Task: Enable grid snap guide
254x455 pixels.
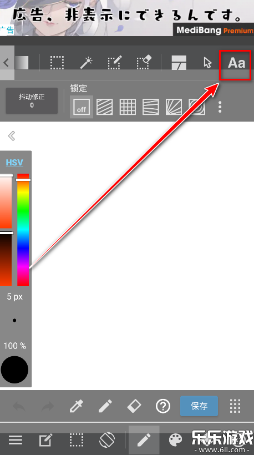Action: pos(128,107)
